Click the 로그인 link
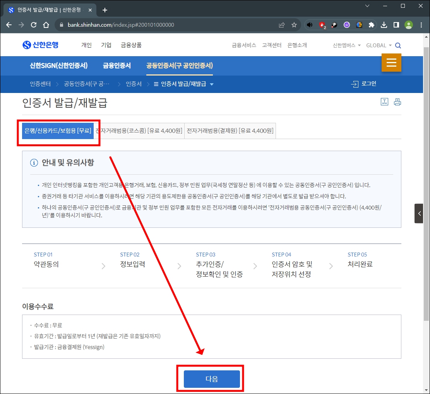The image size is (430, 394). (364, 84)
